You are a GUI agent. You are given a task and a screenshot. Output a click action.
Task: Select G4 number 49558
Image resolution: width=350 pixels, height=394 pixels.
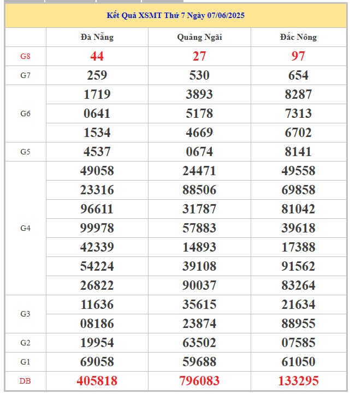pyautogui.click(x=298, y=171)
